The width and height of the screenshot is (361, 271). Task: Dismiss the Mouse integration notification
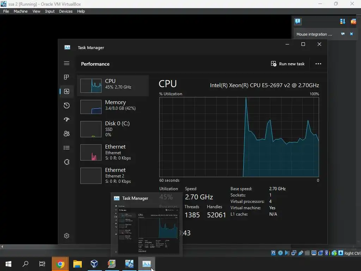[351, 34]
